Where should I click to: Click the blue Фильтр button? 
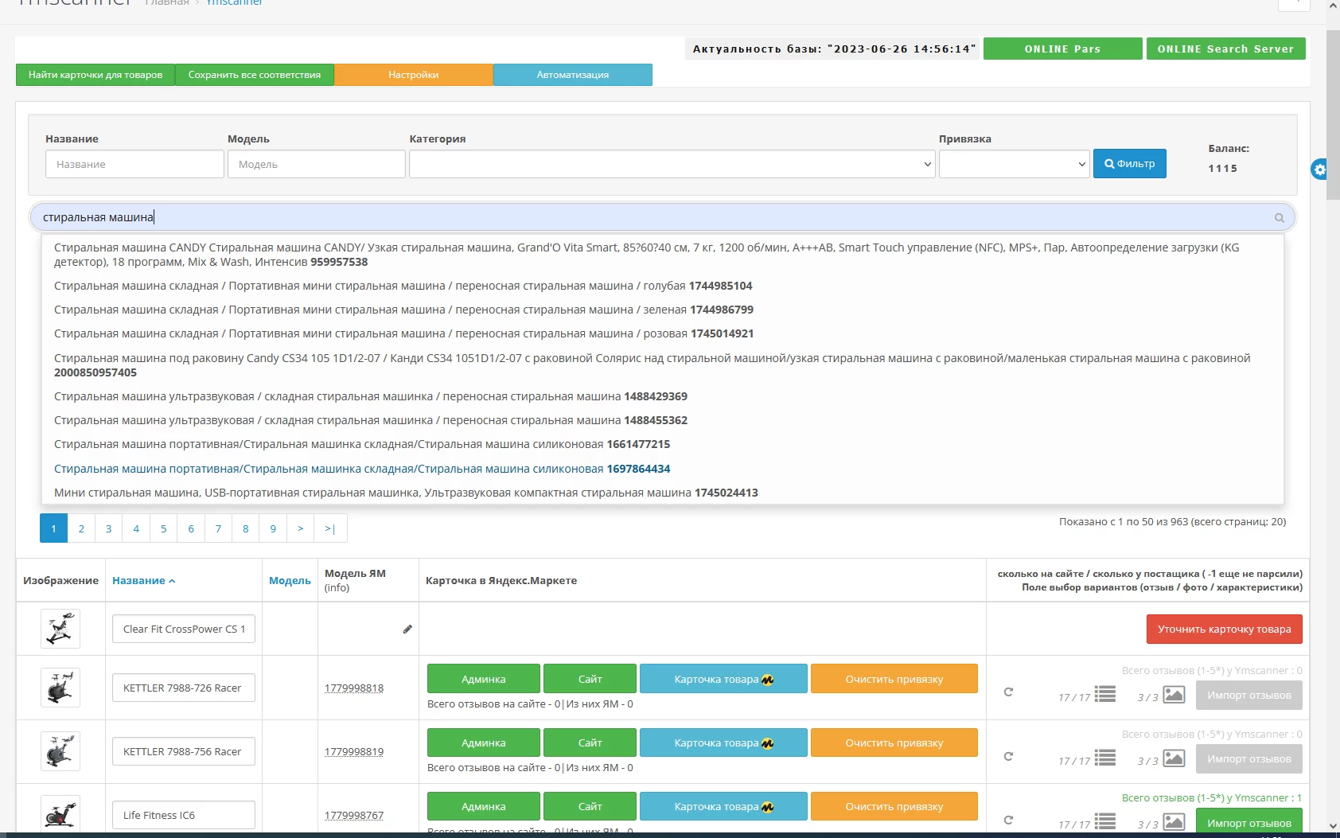(x=1129, y=164)
